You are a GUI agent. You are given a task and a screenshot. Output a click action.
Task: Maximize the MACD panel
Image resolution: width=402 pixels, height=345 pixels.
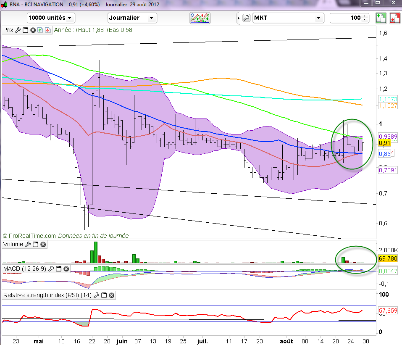(x=59, y=269)
